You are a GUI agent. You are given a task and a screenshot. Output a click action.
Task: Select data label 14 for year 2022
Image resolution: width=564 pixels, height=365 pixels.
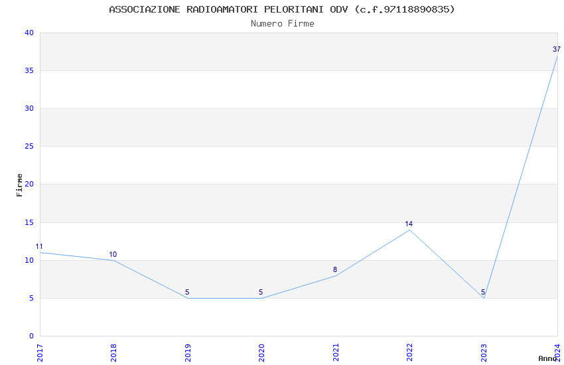tap(409, 224)
